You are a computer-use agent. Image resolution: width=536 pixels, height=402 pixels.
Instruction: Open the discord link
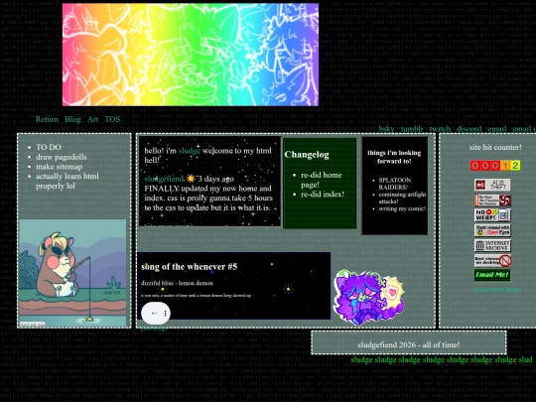pyautogui.click(x=469, y=129)
